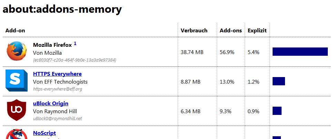Click the Add-ons column header
The width and height of the screenshot is (334, 139).
pyautogui.click(x=230, y=30)
